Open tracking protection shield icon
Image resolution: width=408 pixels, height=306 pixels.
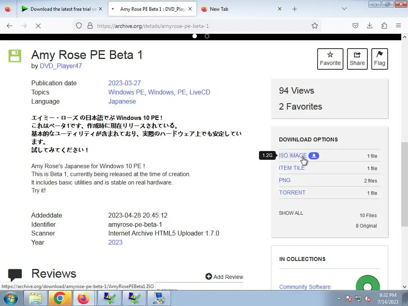tap(79, 25)
